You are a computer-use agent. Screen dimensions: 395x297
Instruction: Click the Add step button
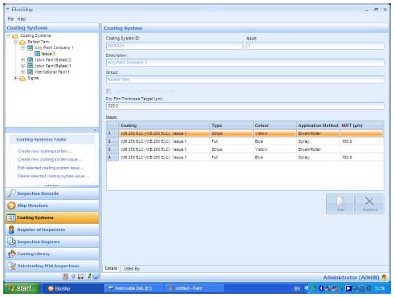(x=340, y=204)
